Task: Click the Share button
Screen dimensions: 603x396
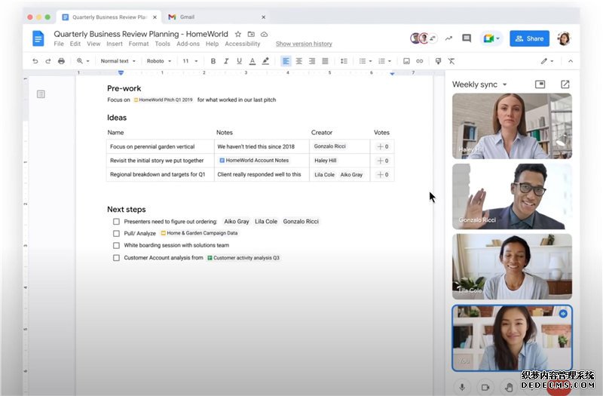Action: 530,38
